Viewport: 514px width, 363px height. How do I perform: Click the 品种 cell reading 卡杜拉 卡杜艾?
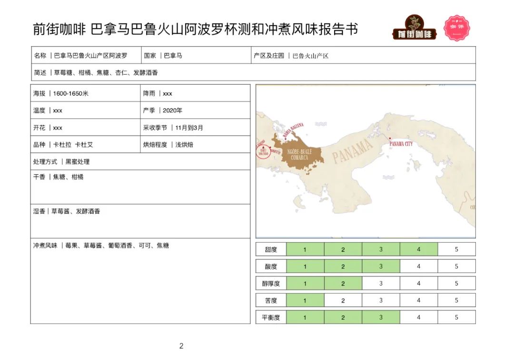tap(86, 145)
